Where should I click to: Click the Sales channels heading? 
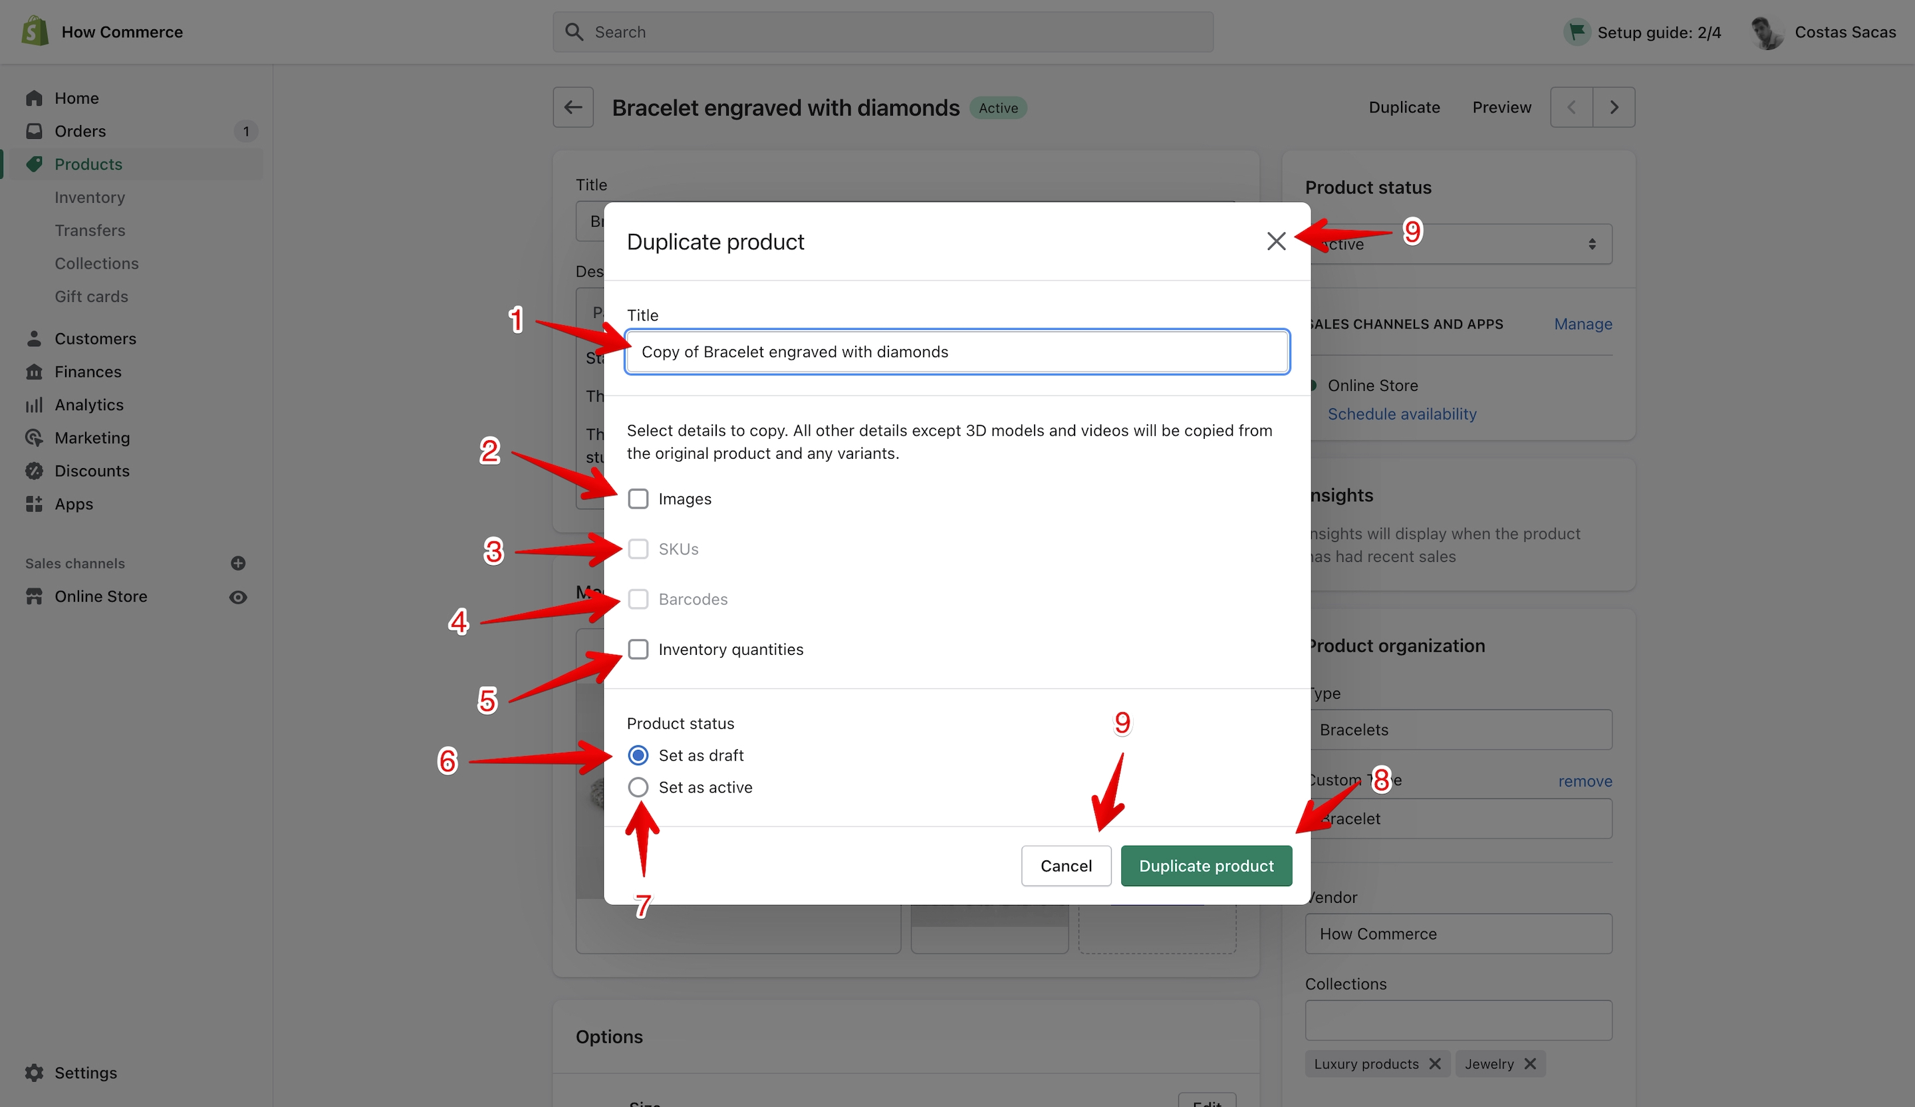74,563
